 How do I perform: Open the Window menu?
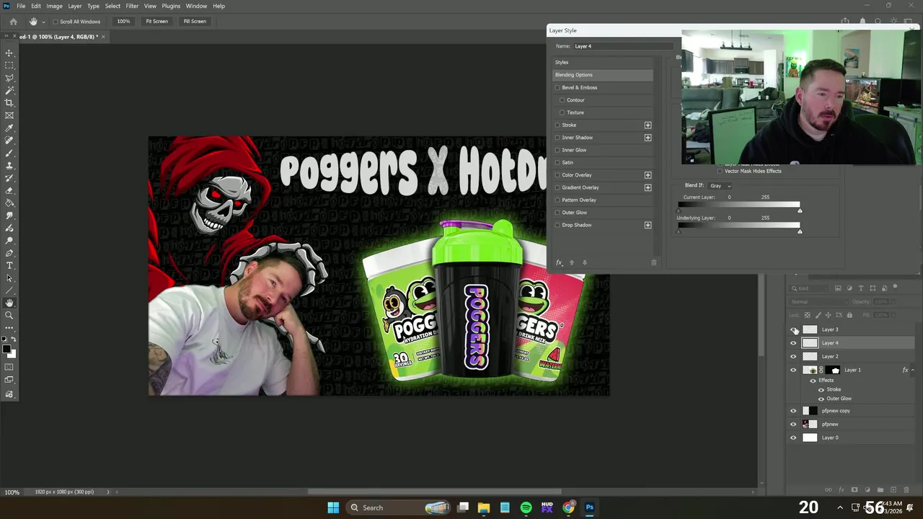pyautogui.click(x=196, y=6)
